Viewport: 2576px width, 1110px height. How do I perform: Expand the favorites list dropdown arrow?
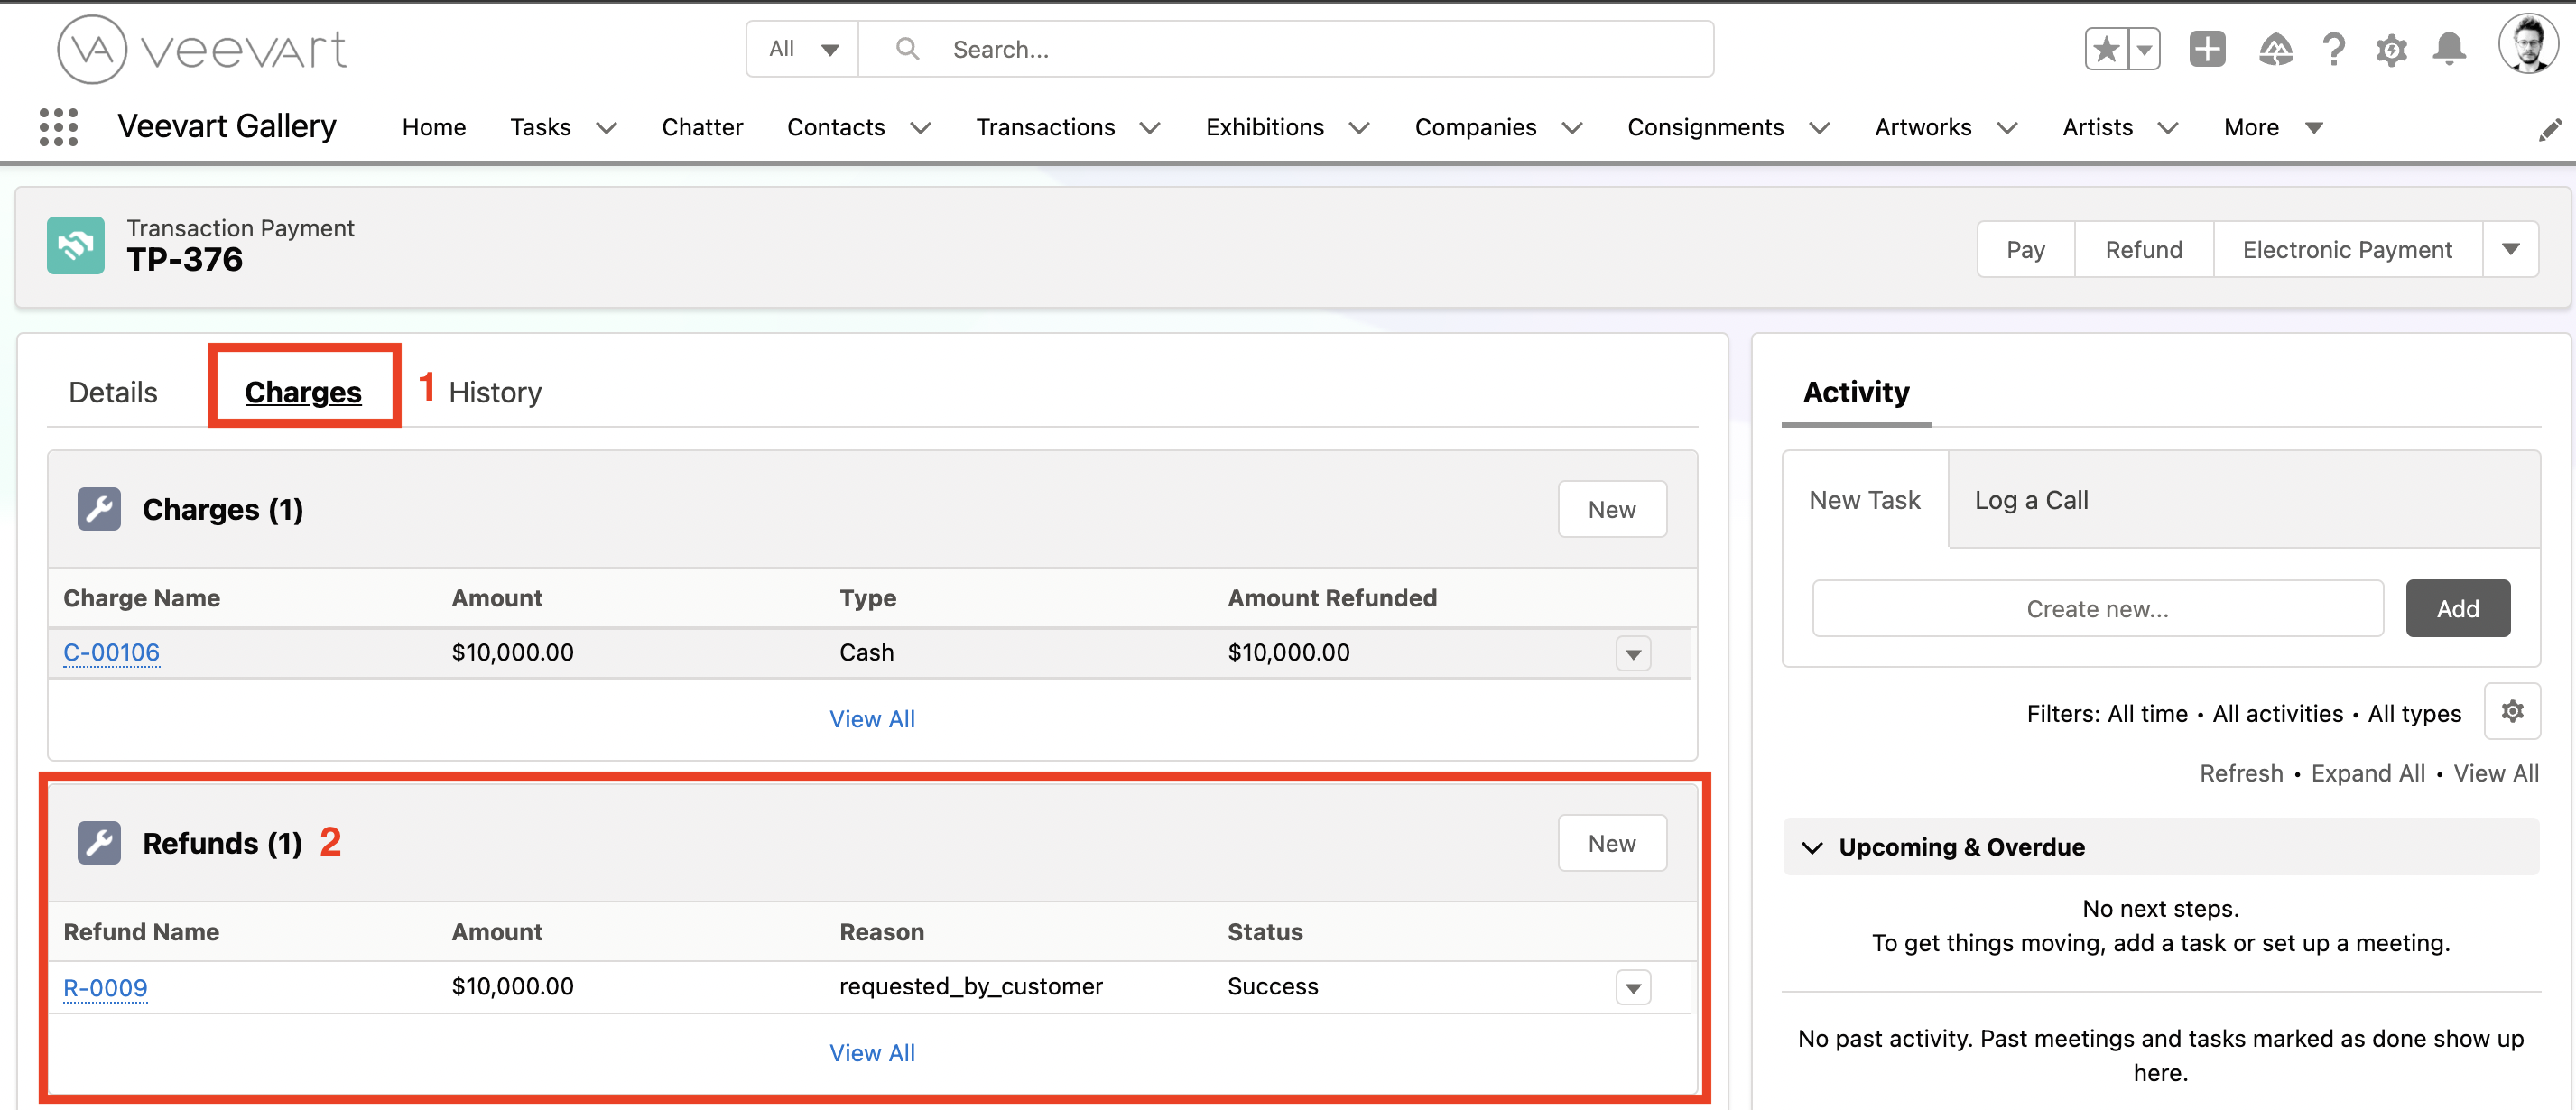coord(2144,49)
